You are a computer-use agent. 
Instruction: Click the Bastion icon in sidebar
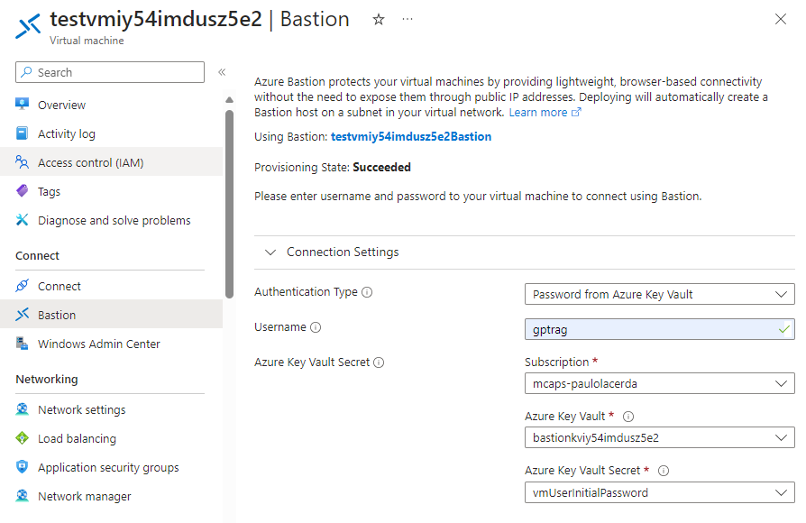pyautogui.click(x=23, y=314)
